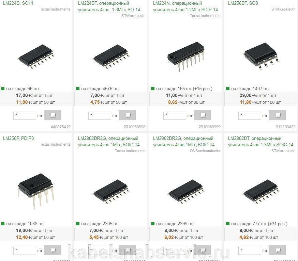This screenshot has width=298, height=261.
Task: Click the cart button for LM258DT SO8
Action: coord(277,115)
